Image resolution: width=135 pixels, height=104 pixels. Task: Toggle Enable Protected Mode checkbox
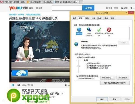[x=77, y=76]
